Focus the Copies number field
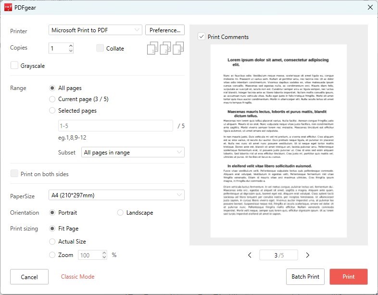Viewport: 378px width, 295px height. click(x=59, y=48)
